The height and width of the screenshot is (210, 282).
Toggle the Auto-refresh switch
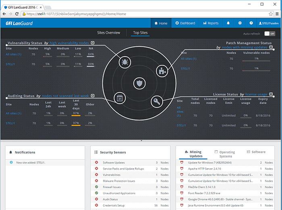pyautogui.click(x=270, y=34)
